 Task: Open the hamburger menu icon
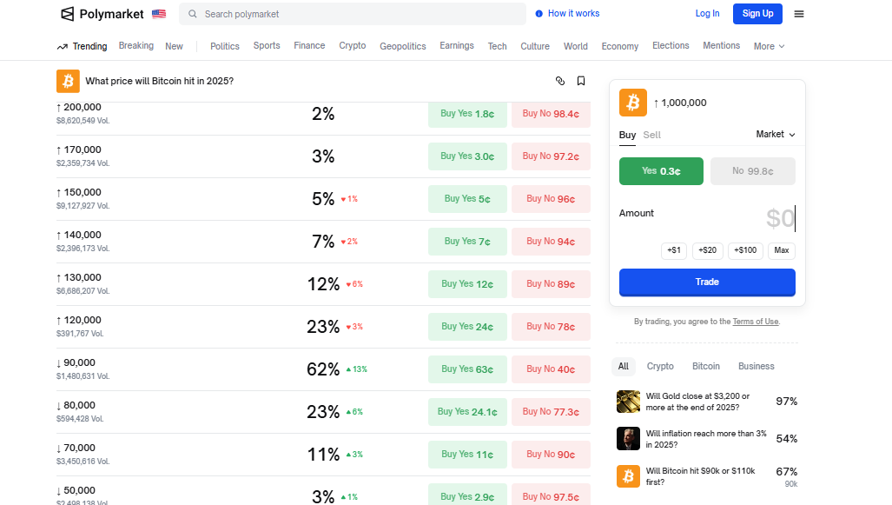point(799,14)
